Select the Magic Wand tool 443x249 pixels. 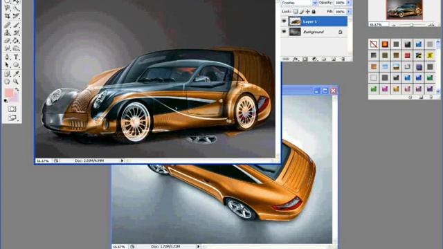coord(16,8)
